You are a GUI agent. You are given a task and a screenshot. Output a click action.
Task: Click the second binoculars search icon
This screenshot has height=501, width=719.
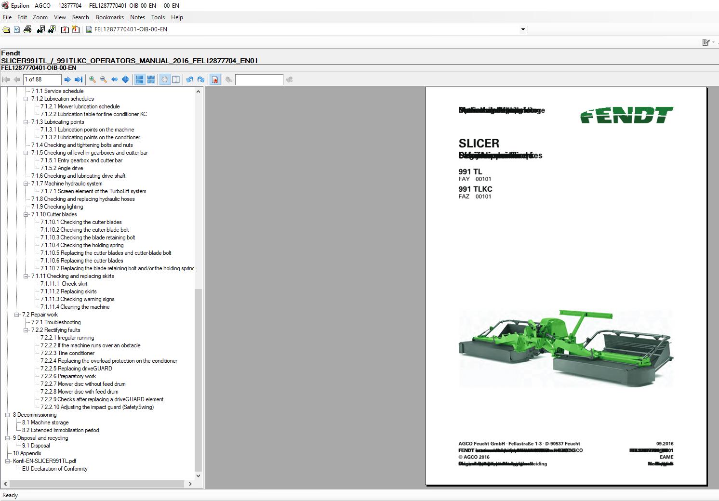pos(52,29)
